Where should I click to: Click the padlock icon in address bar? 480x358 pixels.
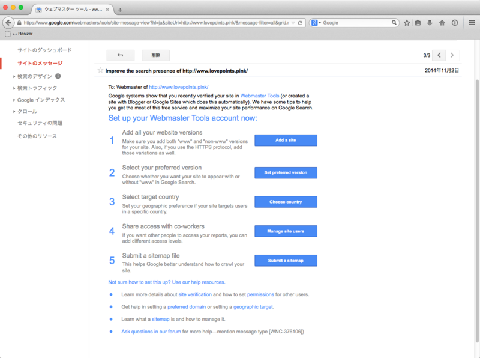click(x=19, y=23)
